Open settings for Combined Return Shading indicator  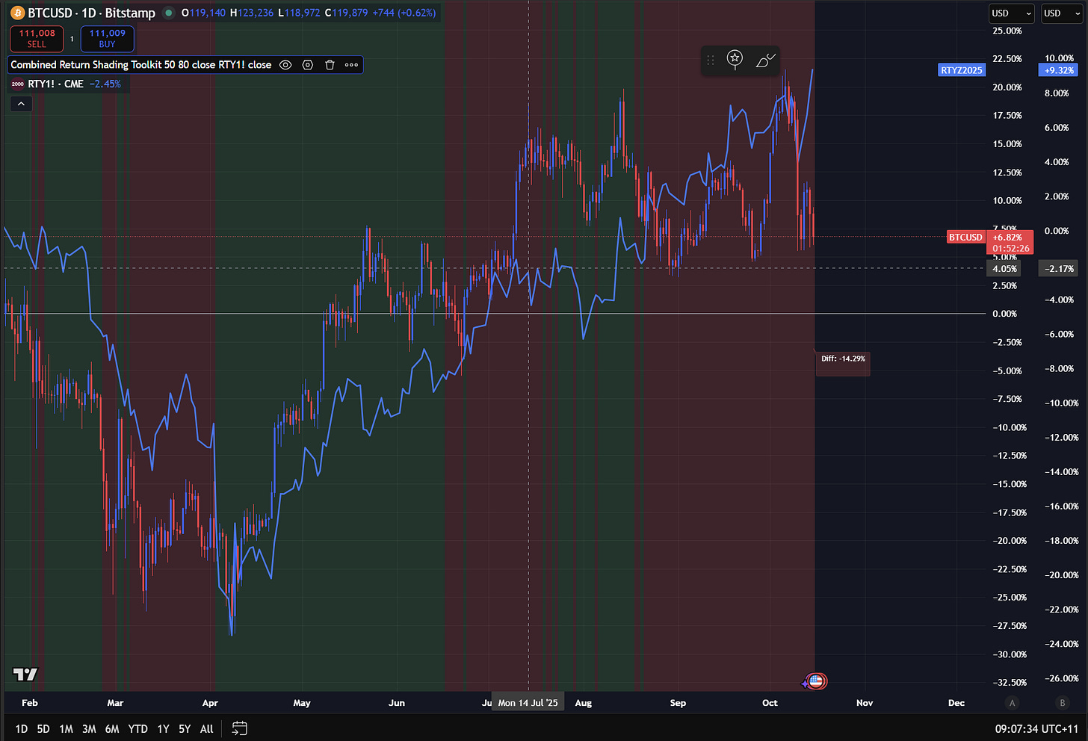pyautogui.click(x=307, y=65)
